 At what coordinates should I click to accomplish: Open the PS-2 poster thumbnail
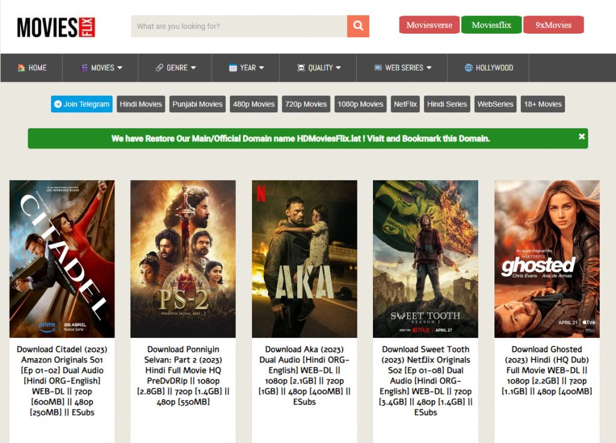pos(183,259)
